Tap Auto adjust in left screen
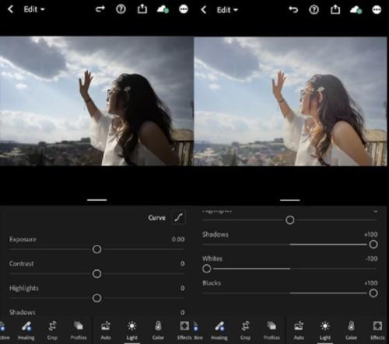The image size is (389, 344). [x=106, y=331]
